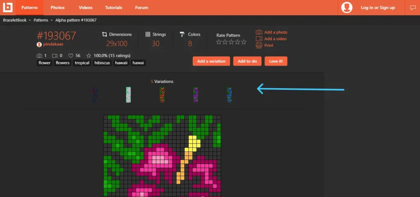Rate pattern with fourth star
The image size is (420, 197).
(237, 42)
